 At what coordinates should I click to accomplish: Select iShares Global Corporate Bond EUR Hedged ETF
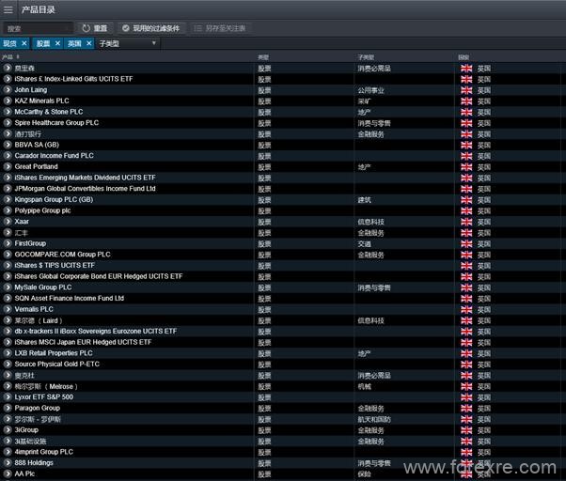click(99, 276)
